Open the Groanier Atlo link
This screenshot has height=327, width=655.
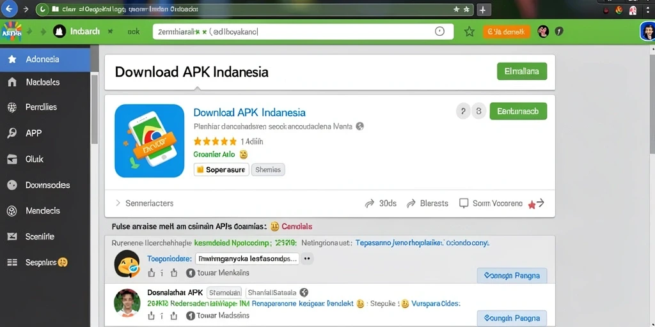tap(214, 155)
